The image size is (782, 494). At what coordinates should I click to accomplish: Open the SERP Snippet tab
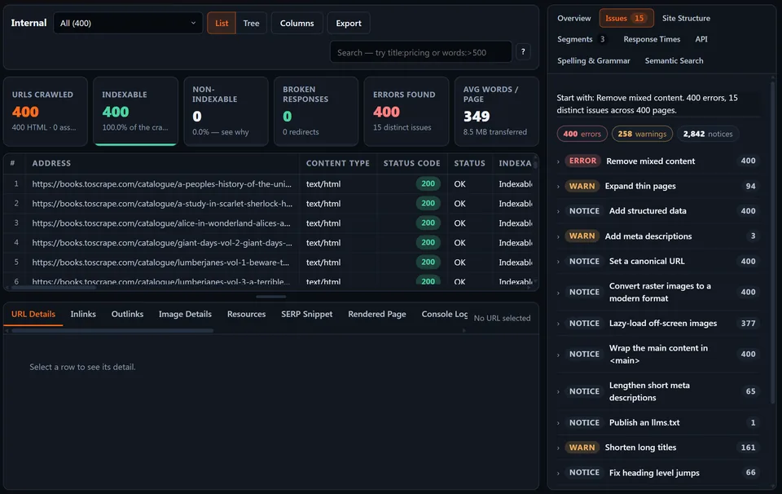coord(307,314)
